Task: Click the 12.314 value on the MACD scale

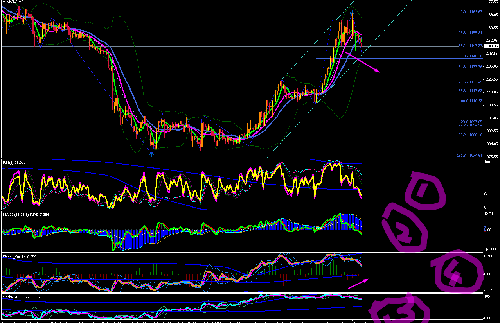Action: (x=491, y=214)
